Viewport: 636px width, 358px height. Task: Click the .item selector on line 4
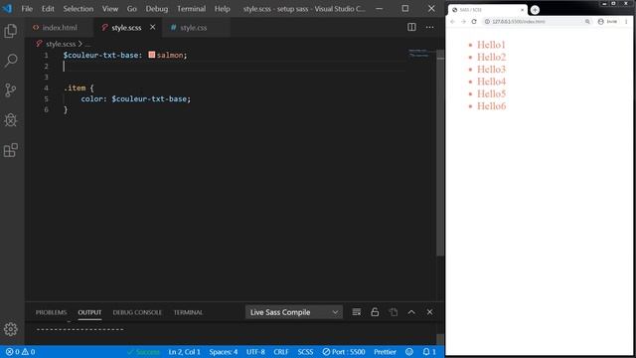coord(75,88)
